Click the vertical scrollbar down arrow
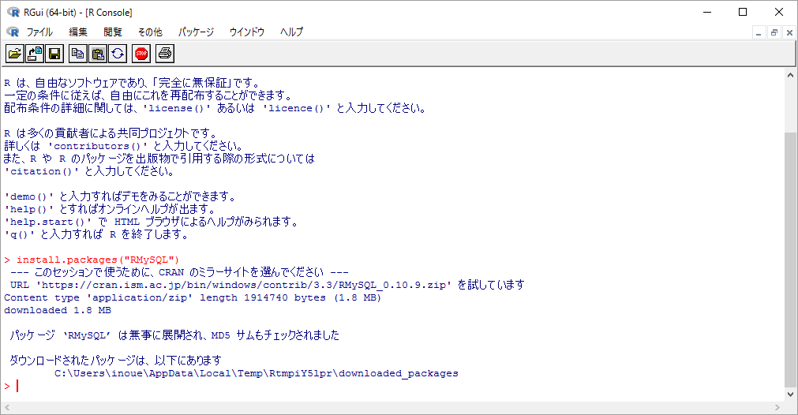 click(790, 394)
